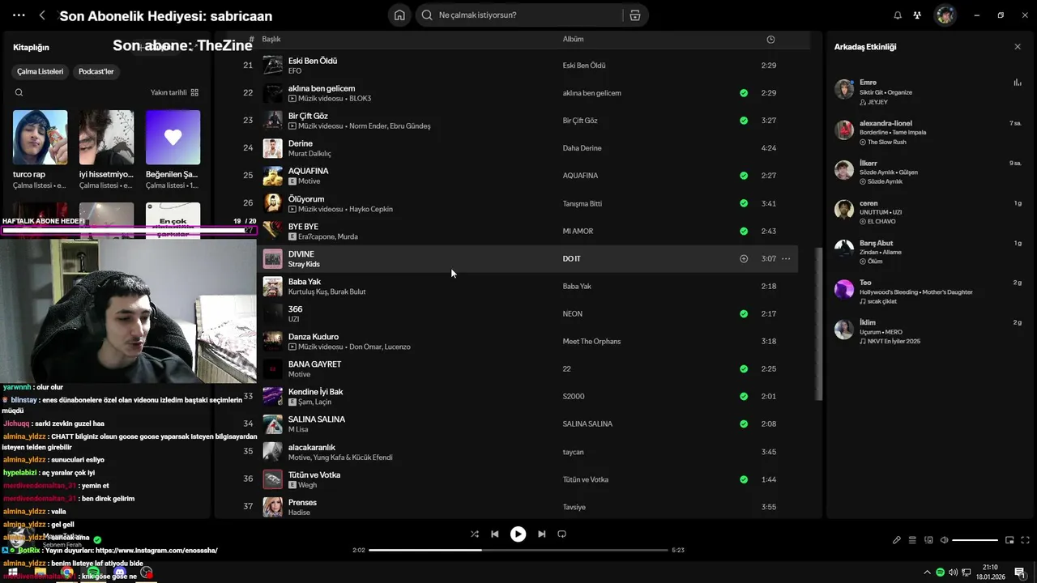Toggle saved checkmark for 'SALINA SALINA'

coord(744,423)
